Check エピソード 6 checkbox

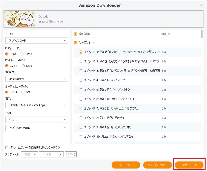tap(81, 99)
